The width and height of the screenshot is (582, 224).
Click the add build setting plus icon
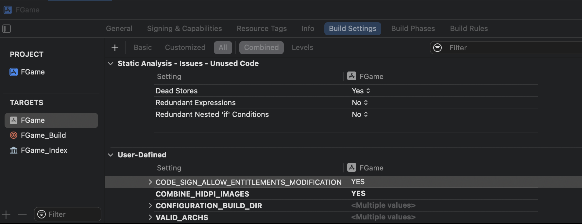115,48
